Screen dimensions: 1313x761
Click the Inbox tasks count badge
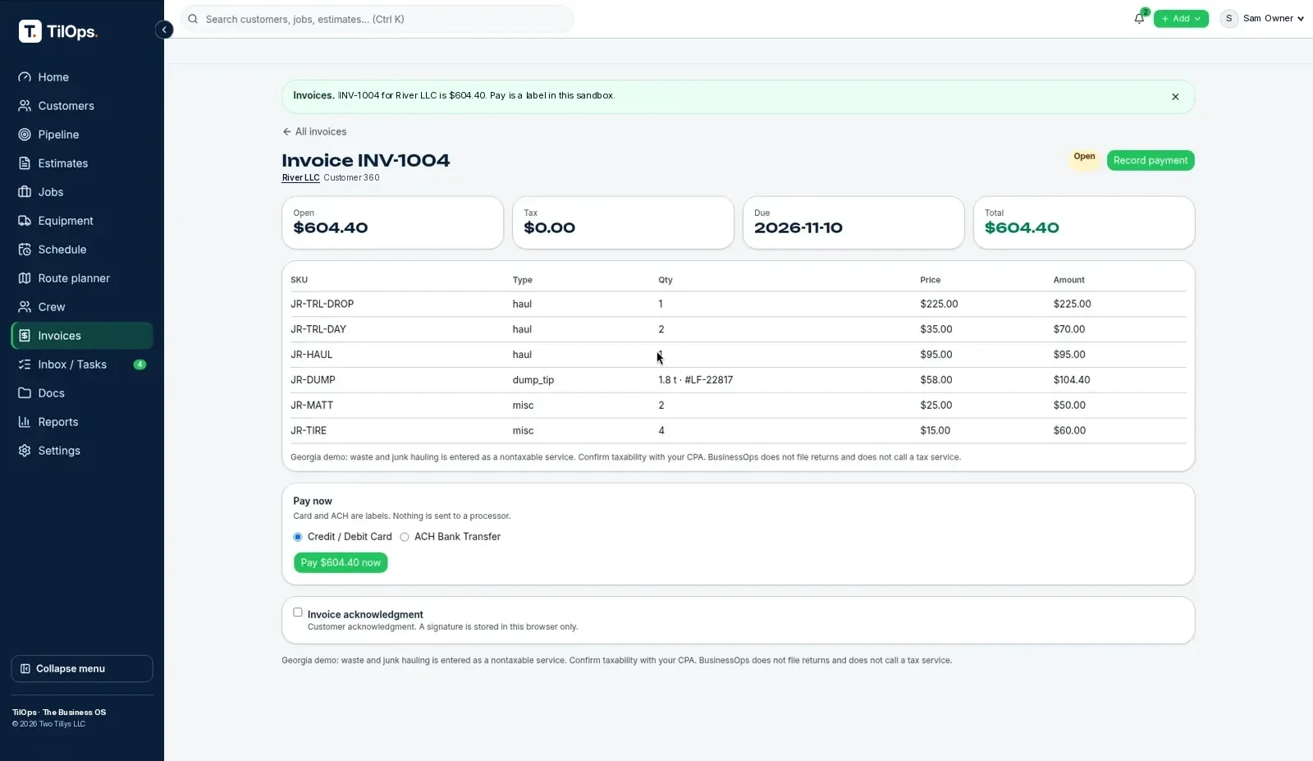click(140, 364)
